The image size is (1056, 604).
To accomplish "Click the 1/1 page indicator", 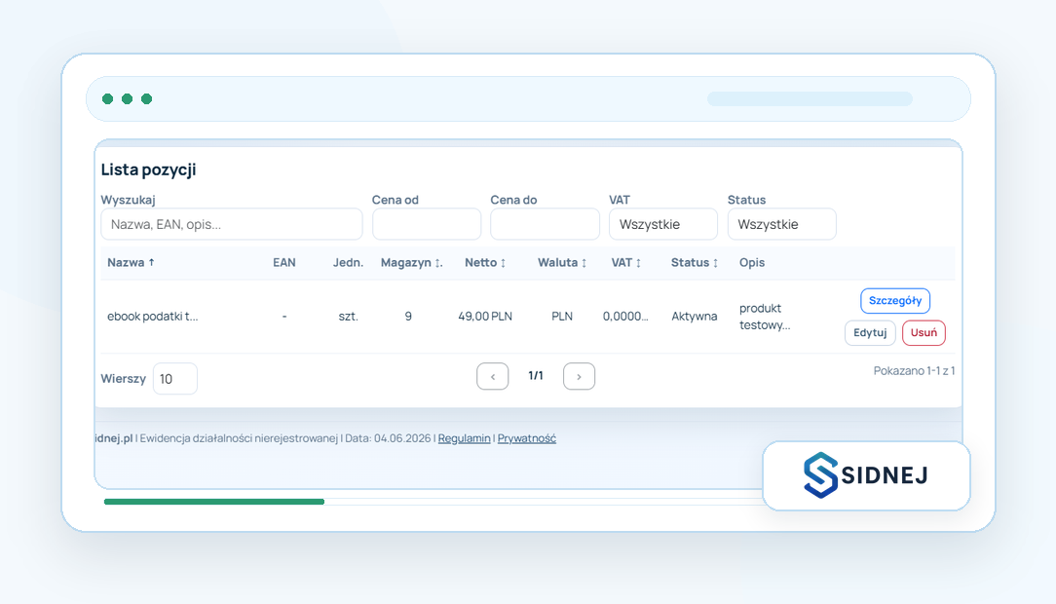I will [536, 376].
